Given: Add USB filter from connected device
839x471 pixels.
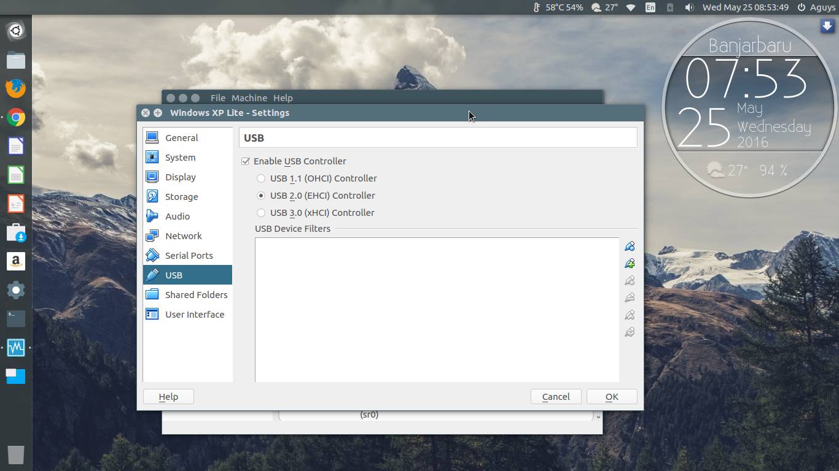Looking at the screenshot, I should coord(630,263).
